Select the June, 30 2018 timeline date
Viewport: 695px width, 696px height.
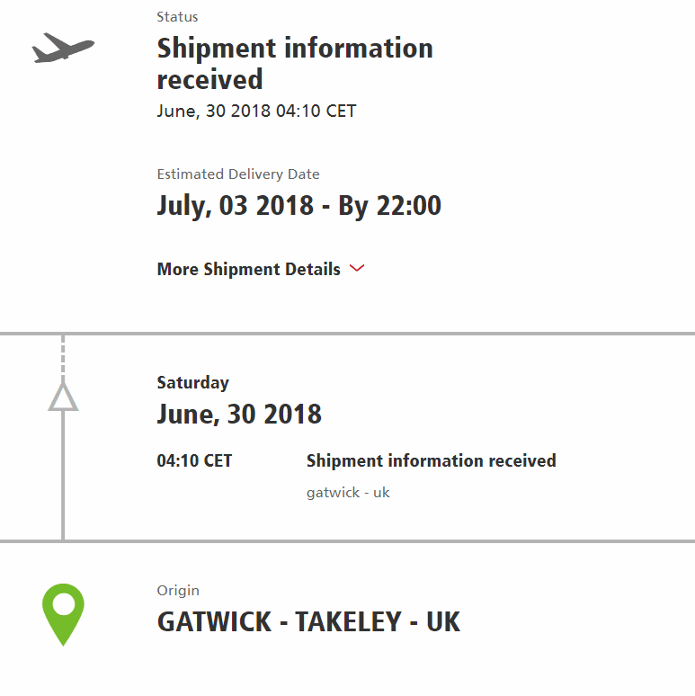[x=239, y=415]
